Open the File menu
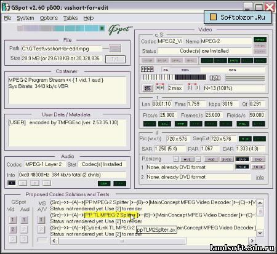 pos(7,18)
